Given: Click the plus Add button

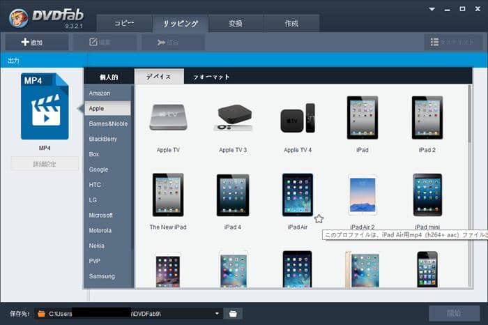Looking at the screenshot, I should (37, 42).
